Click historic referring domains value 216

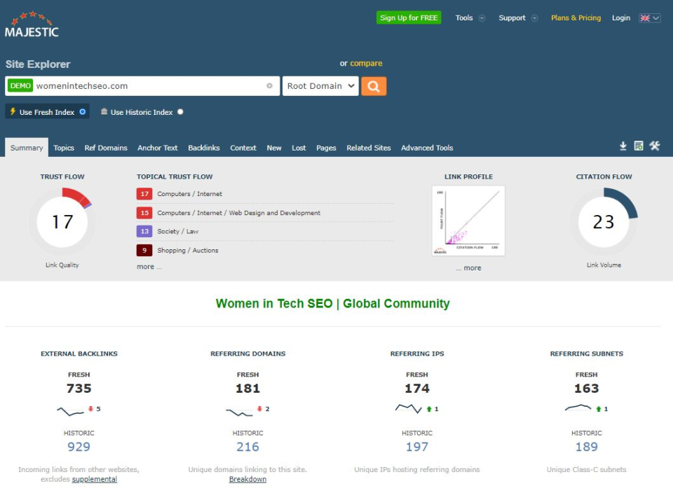click(247, 446)
